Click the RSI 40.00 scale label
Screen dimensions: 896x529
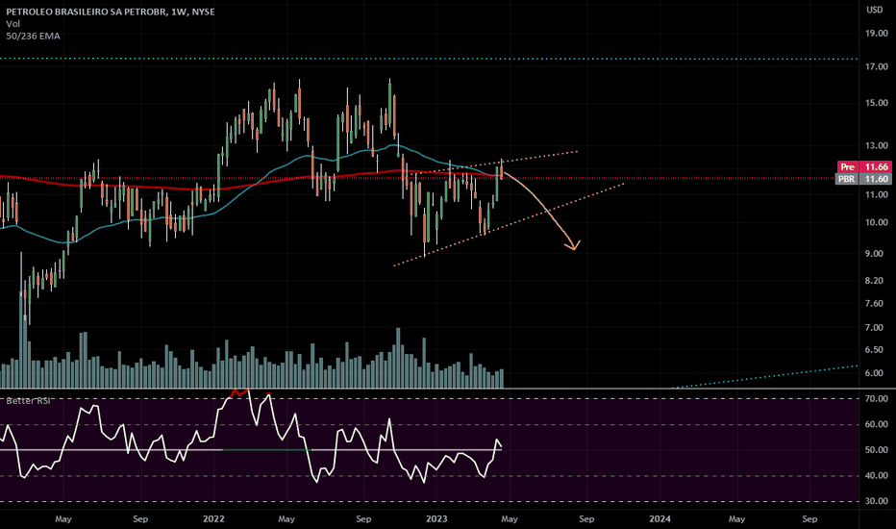click(x=877, y=475)
